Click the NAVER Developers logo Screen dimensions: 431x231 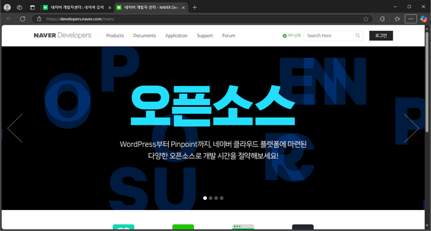tap(62, 36)
